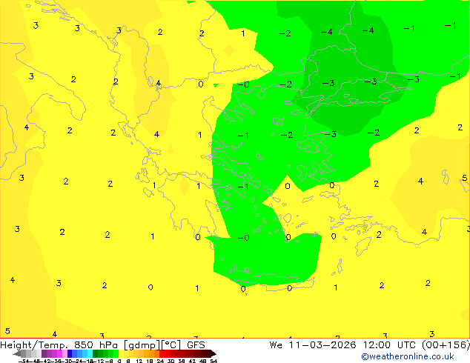
Task: Select the bright red swatch above label 24
Action: click(162, 353)
